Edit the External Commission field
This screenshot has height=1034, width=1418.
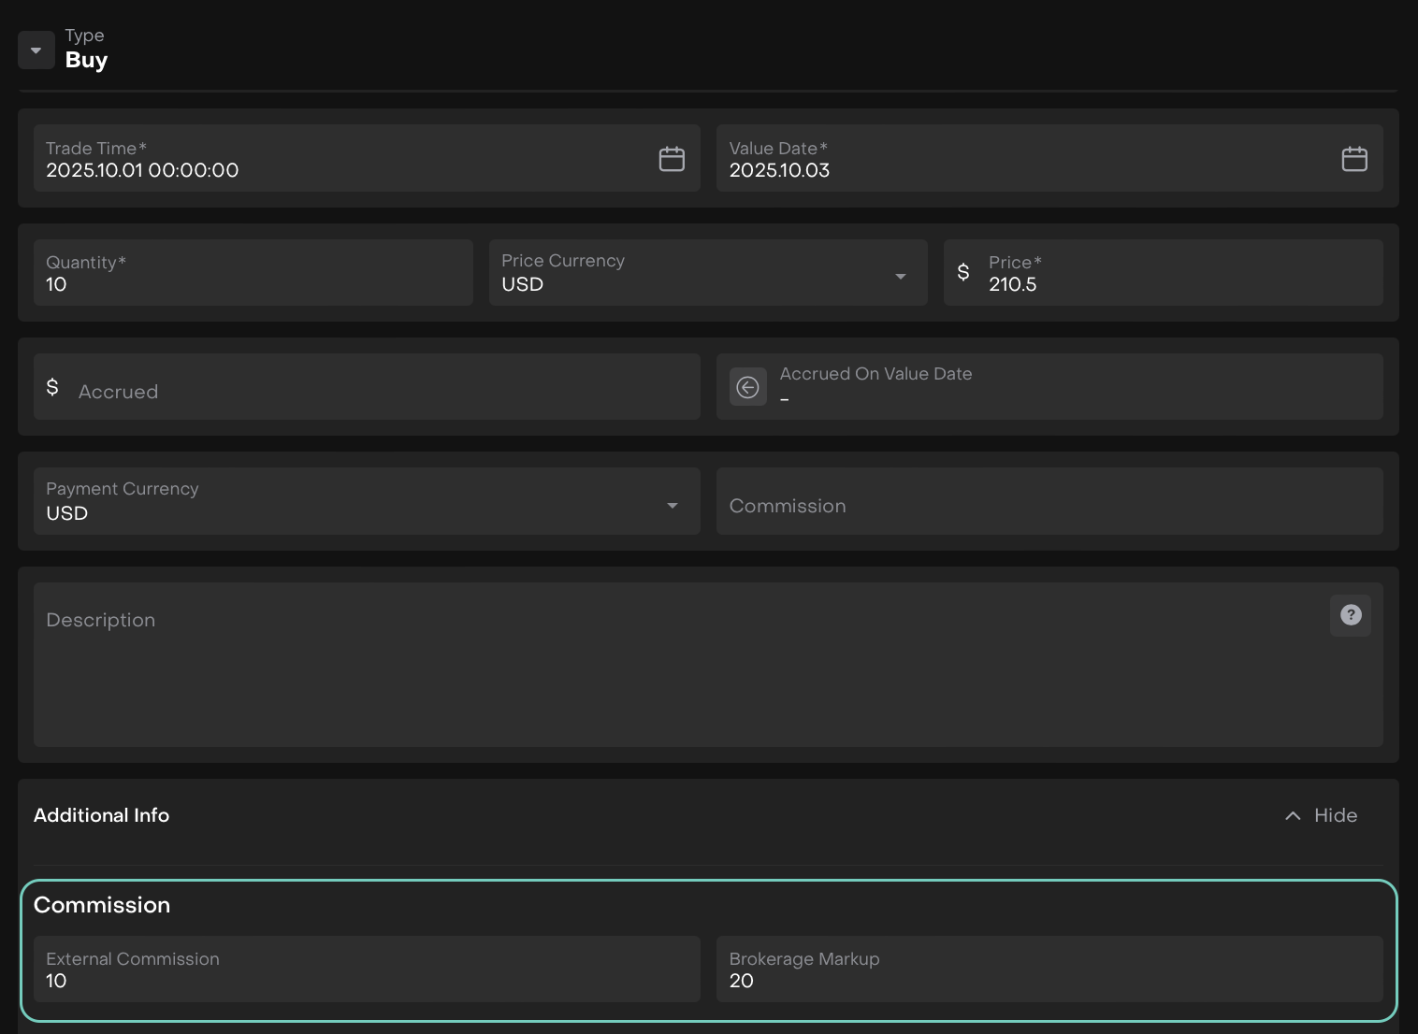point(367,980)
